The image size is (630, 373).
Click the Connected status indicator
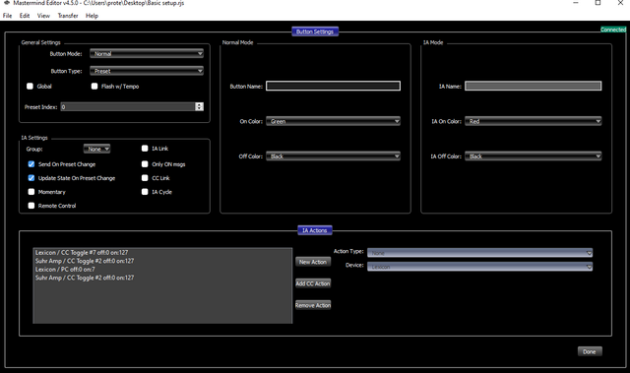(613, 30)
